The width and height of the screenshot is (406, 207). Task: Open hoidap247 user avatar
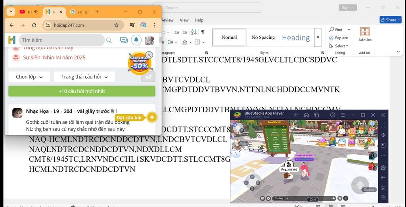(149, 40)
